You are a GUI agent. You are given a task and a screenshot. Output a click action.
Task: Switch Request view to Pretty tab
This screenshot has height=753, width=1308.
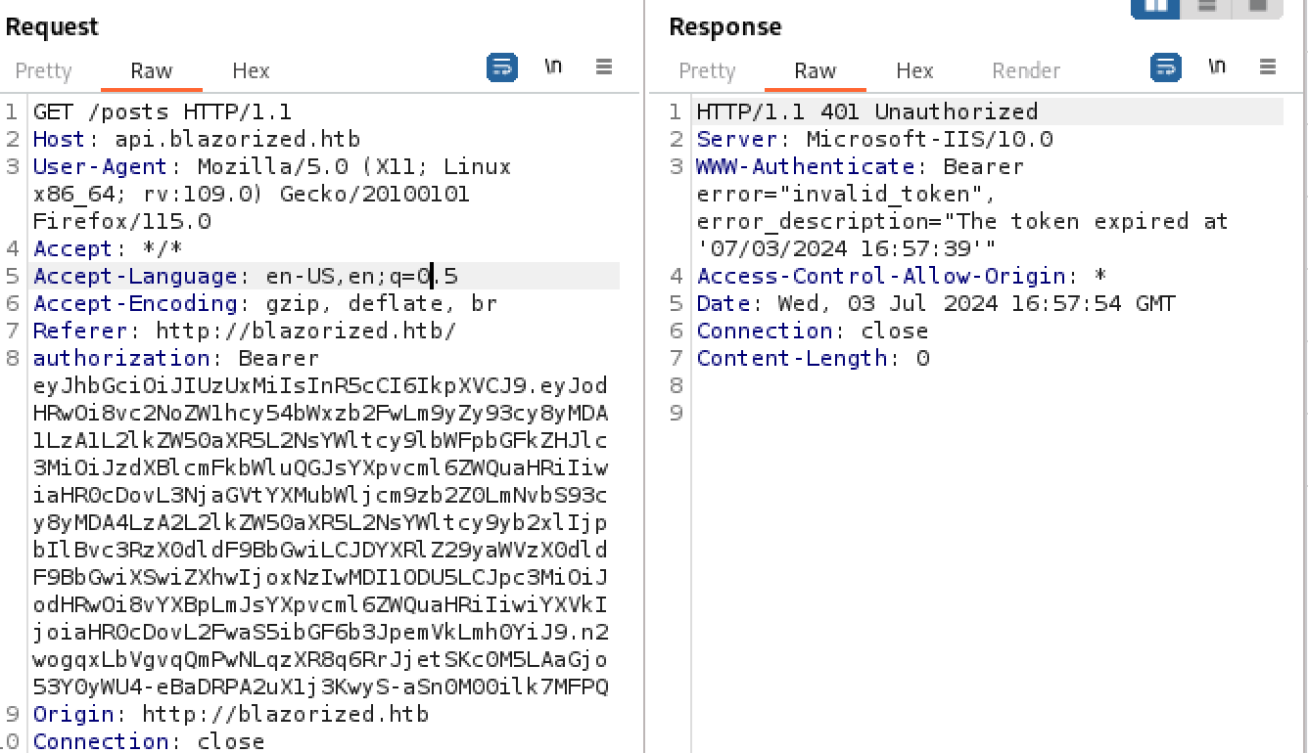[44, 71]
